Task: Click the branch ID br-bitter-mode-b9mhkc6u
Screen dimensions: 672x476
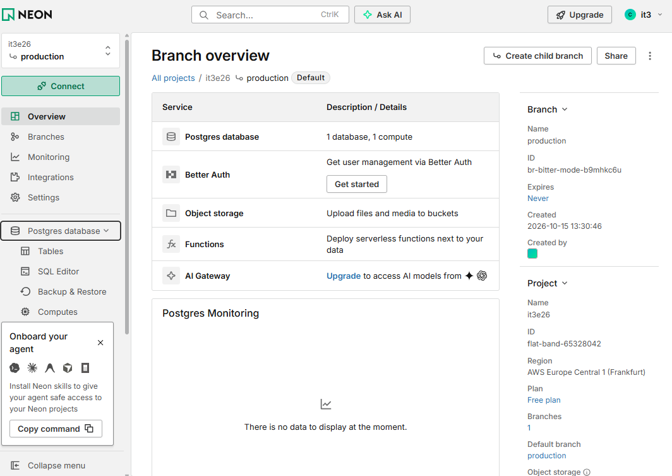Action: click(574, 170)
